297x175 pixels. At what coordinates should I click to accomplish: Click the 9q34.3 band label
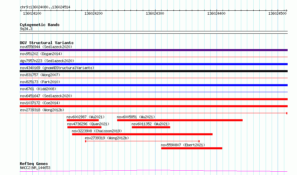point(26,29)
